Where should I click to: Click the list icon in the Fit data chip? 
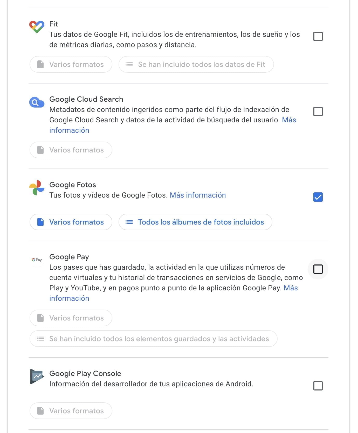[129, 64]
